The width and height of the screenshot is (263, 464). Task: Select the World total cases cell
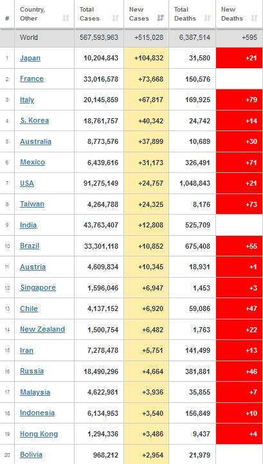99,37
